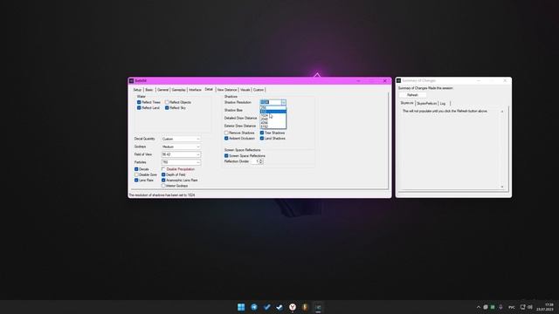
Task: Open the Windows Start menu
Action: coord(241,307)
